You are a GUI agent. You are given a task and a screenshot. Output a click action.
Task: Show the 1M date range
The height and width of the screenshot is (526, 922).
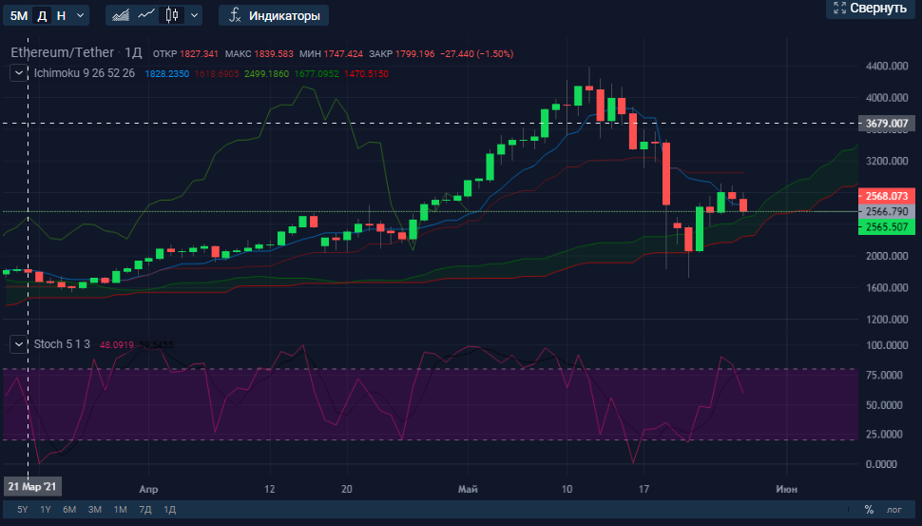click(120, 510)
